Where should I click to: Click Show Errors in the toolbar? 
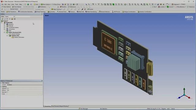[x=56, y=4]
